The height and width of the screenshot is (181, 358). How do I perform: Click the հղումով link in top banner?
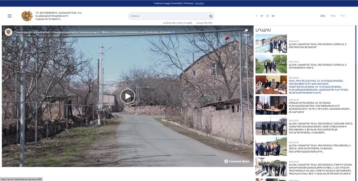(199, 3)
